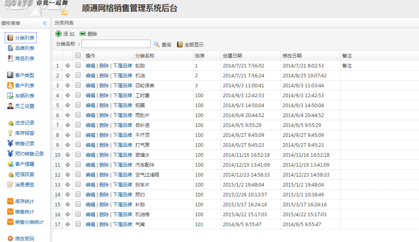419x242 pixels.
Task: Check the select-all checkbox in header
Action: 78,56
